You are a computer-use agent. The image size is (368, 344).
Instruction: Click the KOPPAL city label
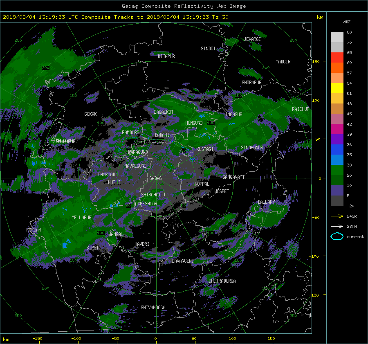tap(202, 184)
